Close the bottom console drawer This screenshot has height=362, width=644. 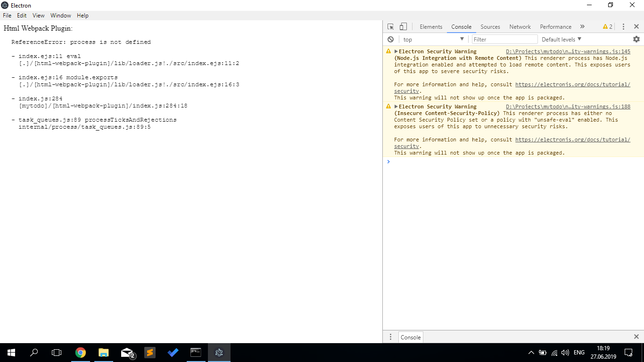point(636,337)
